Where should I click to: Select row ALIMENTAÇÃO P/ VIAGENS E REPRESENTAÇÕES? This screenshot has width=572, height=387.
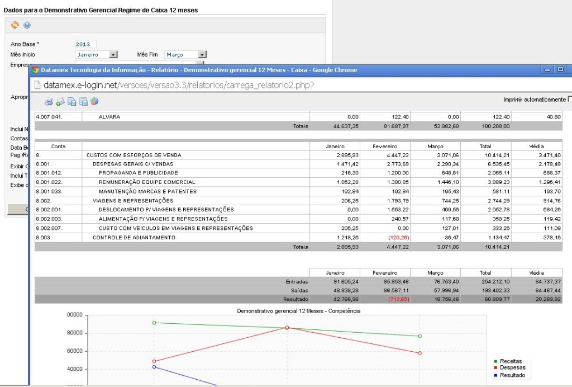(298, 219)
